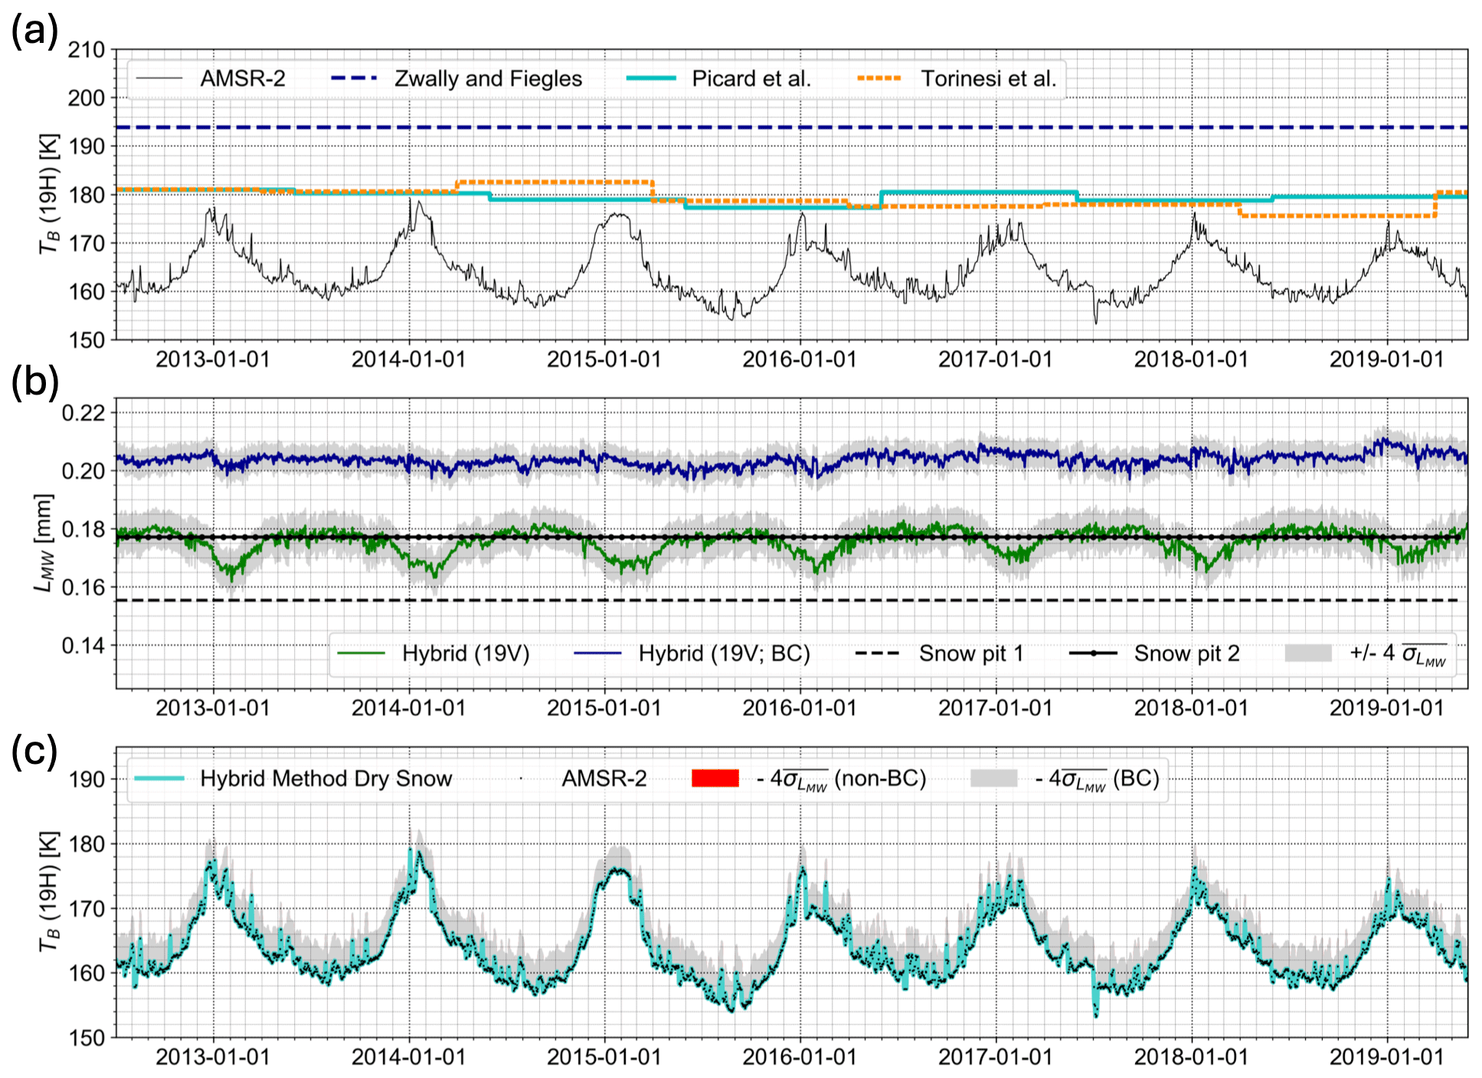Click the (c) panel label
Viewport: 1482px width, 1078px height.
pos(34,751)
